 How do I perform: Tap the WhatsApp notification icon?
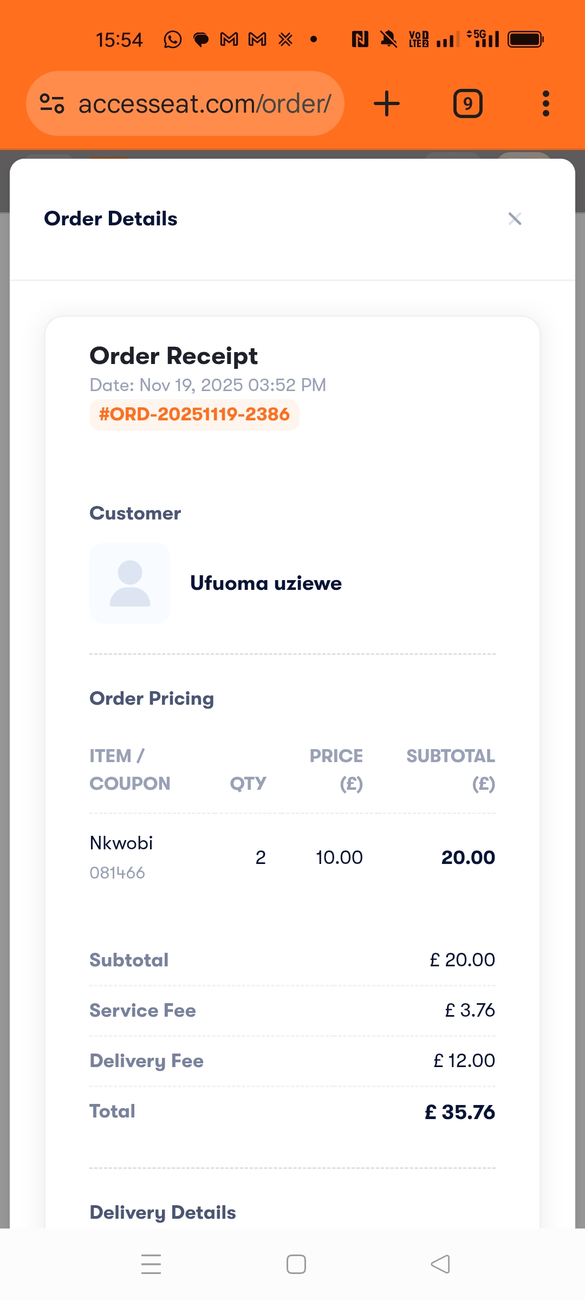[172, 40]
